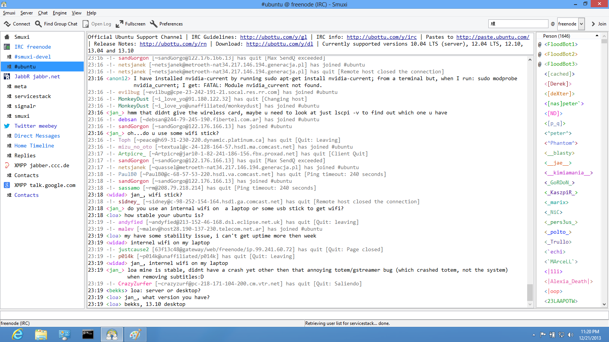Select the Twitter meebey account

point(35,126)
